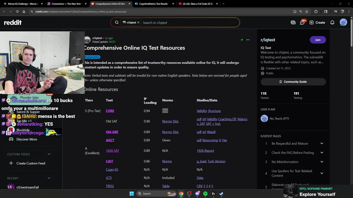Click the Create post button
353x198 pixels.
[317, 23]
